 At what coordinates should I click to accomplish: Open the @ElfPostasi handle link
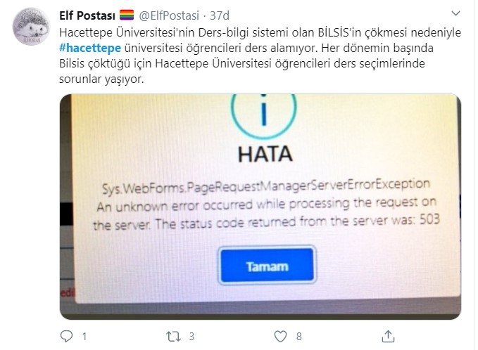(169, 15)
